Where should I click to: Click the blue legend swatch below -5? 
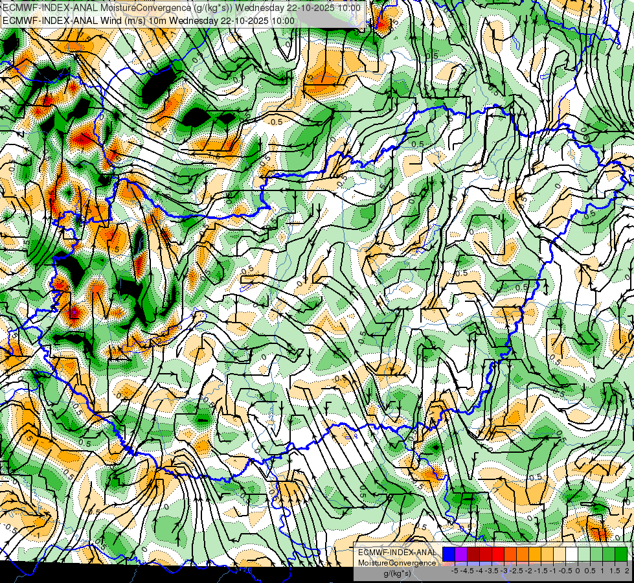(449, 554)
